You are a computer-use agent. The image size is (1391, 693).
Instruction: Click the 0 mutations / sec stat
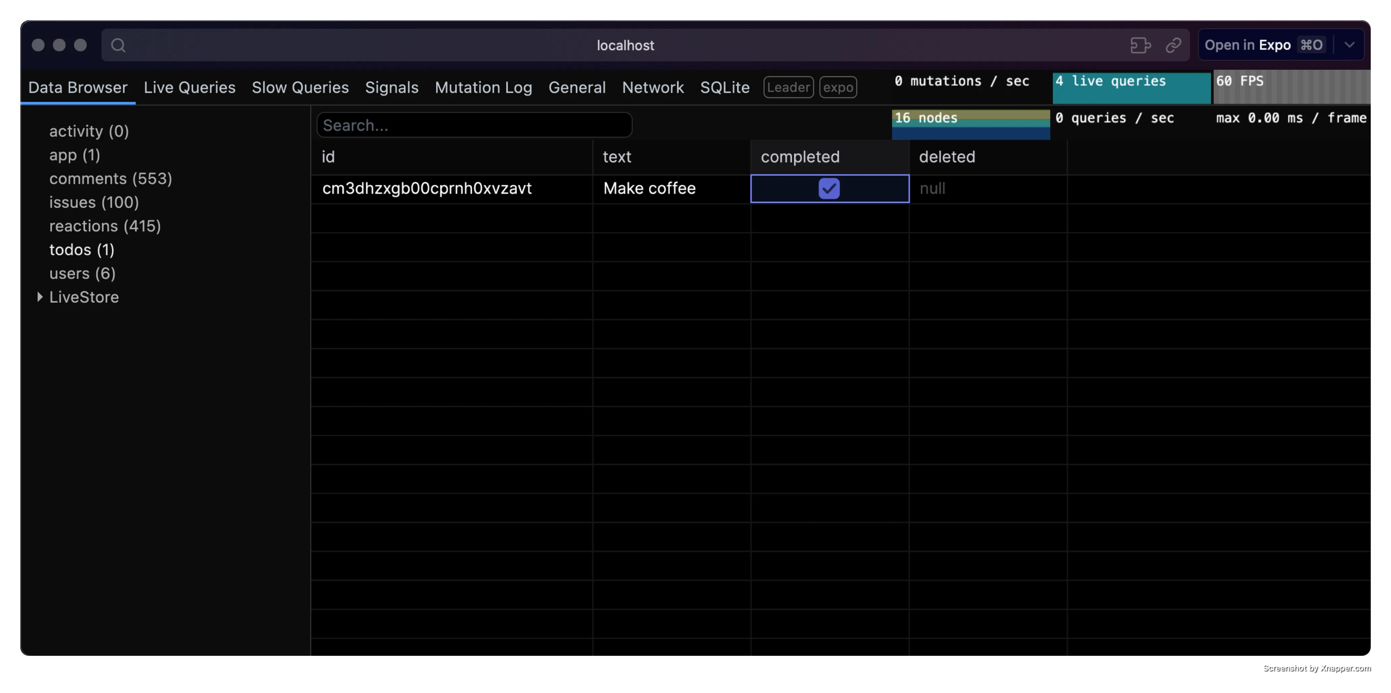point(962,81)
